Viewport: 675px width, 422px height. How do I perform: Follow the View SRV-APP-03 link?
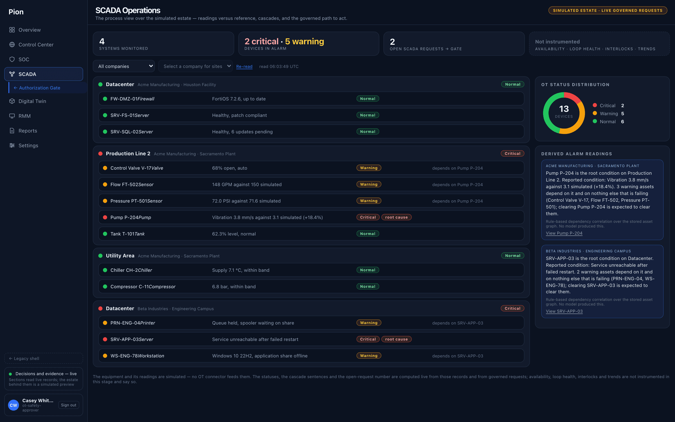[564, 311]
